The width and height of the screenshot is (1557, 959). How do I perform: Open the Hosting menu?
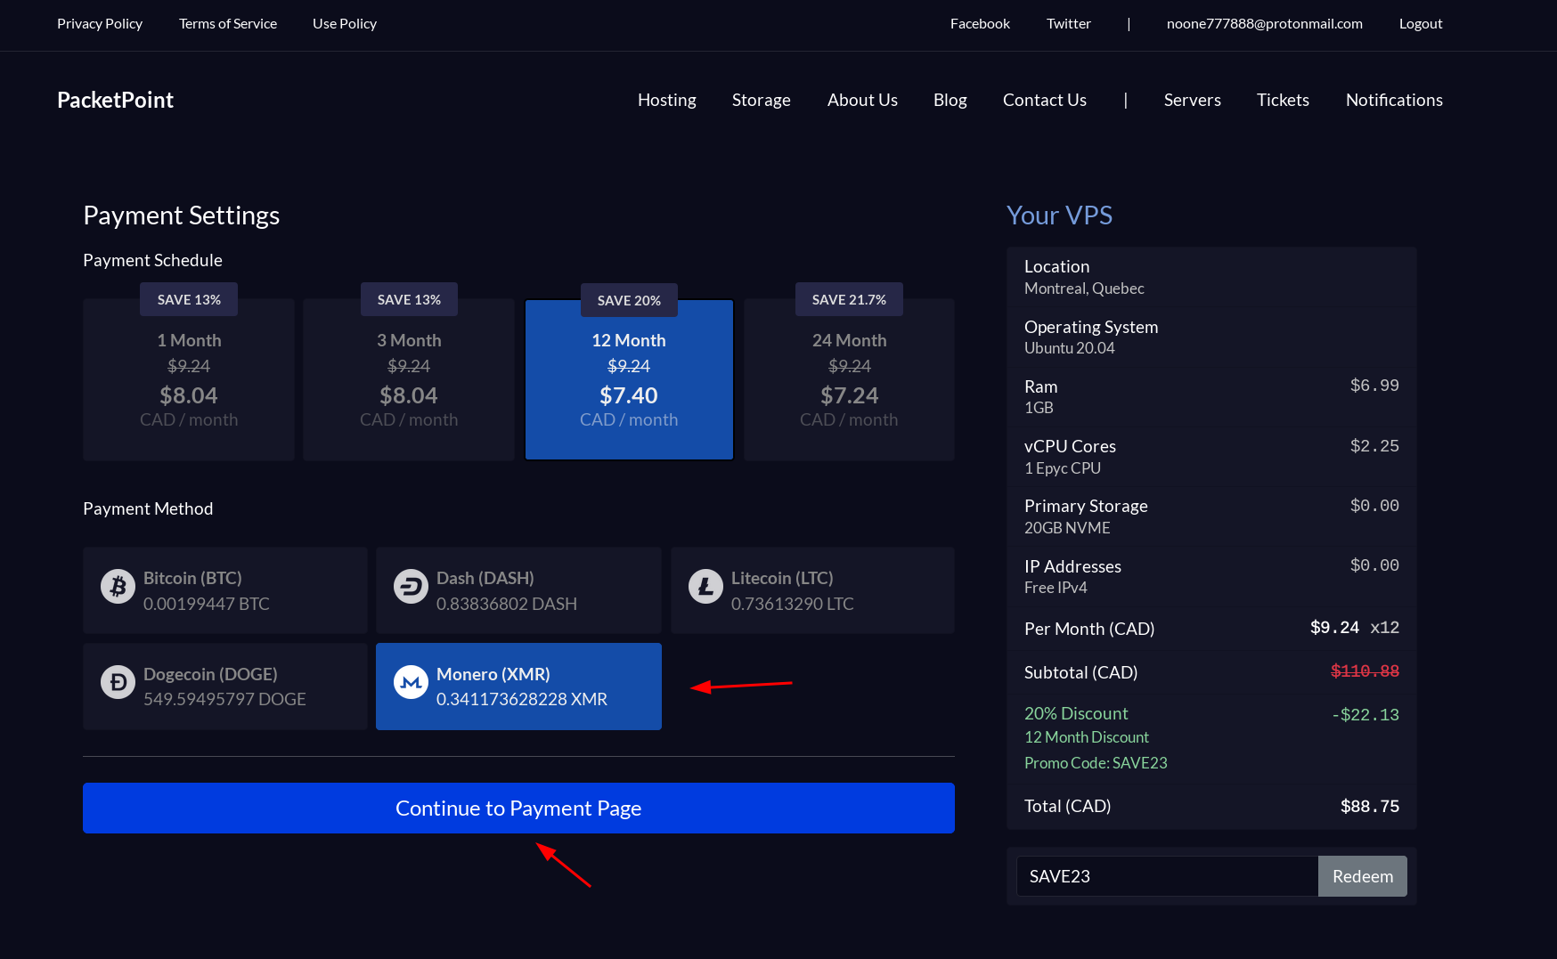667,100
